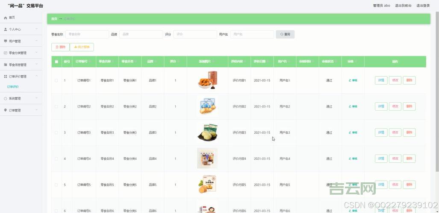
Task: Focus the 用户名 search field
Action: click(252, 35)
